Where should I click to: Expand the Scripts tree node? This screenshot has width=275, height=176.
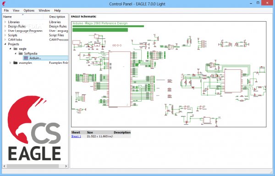click(x=5, y=35)
